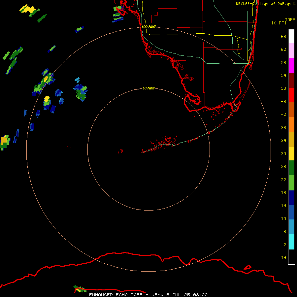Click the "100 NMI" range ring label

(x=148, y=27)
